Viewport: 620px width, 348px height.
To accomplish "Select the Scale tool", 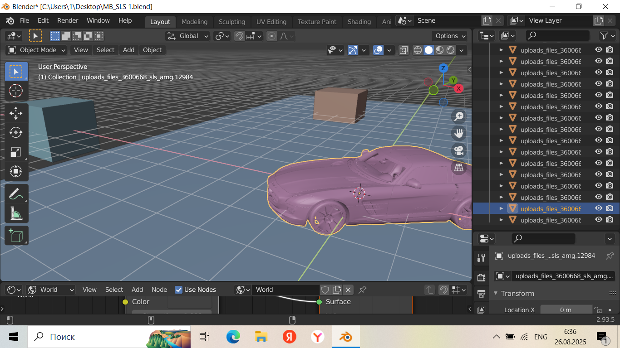I will (16, 152).
